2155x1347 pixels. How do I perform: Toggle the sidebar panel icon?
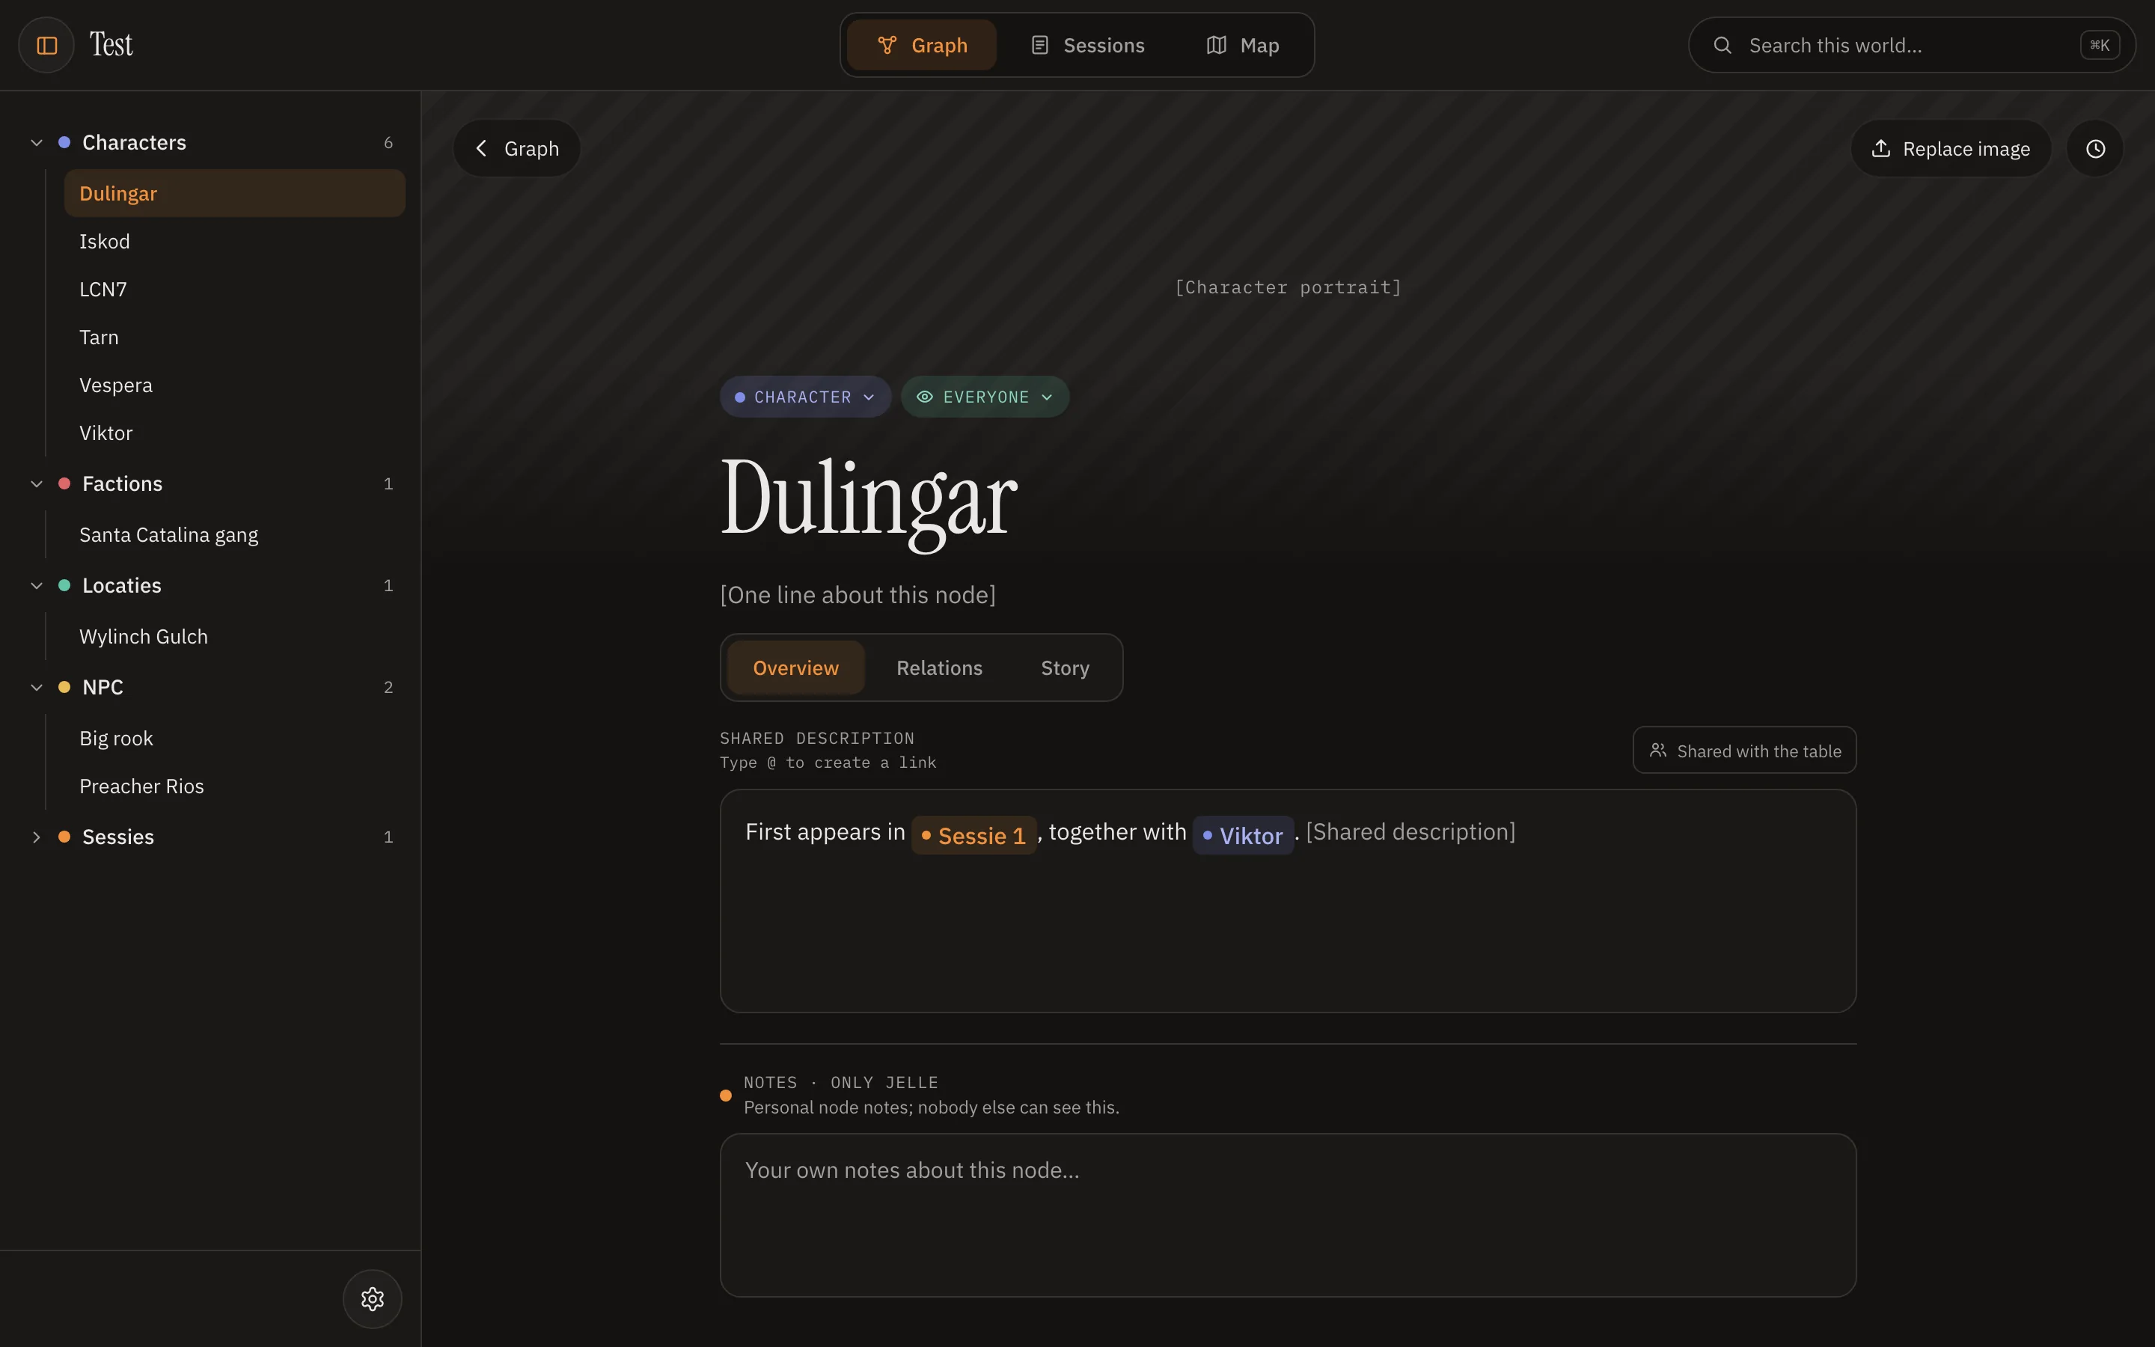click(46, 45)
